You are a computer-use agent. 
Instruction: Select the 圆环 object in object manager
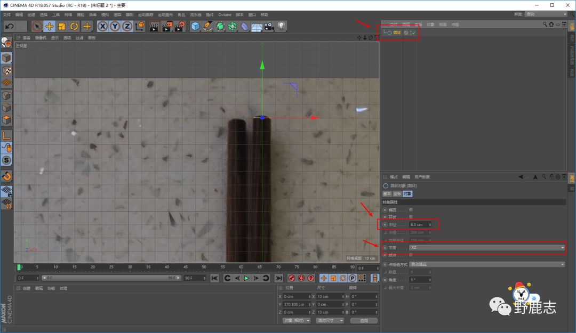point(397,33)
